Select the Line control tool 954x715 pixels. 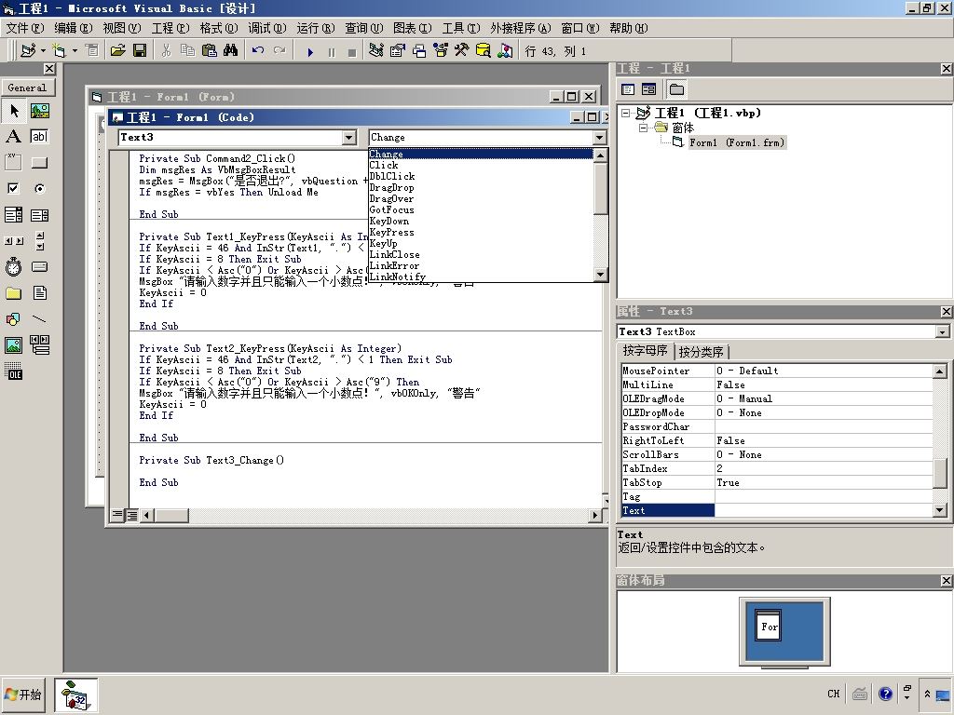click(39, 319)
